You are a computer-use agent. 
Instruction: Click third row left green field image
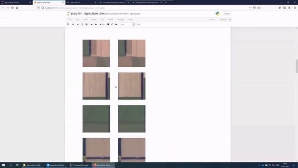pyautogui.click(x=96, y=119)
